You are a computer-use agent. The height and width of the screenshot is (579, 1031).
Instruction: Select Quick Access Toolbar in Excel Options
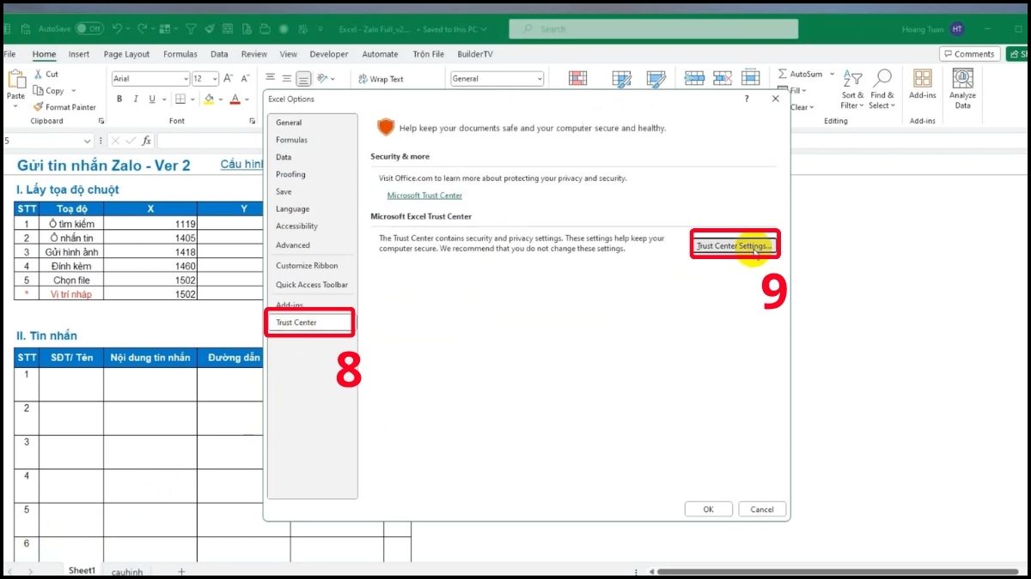pyautogui.click(x=312, y=285)
